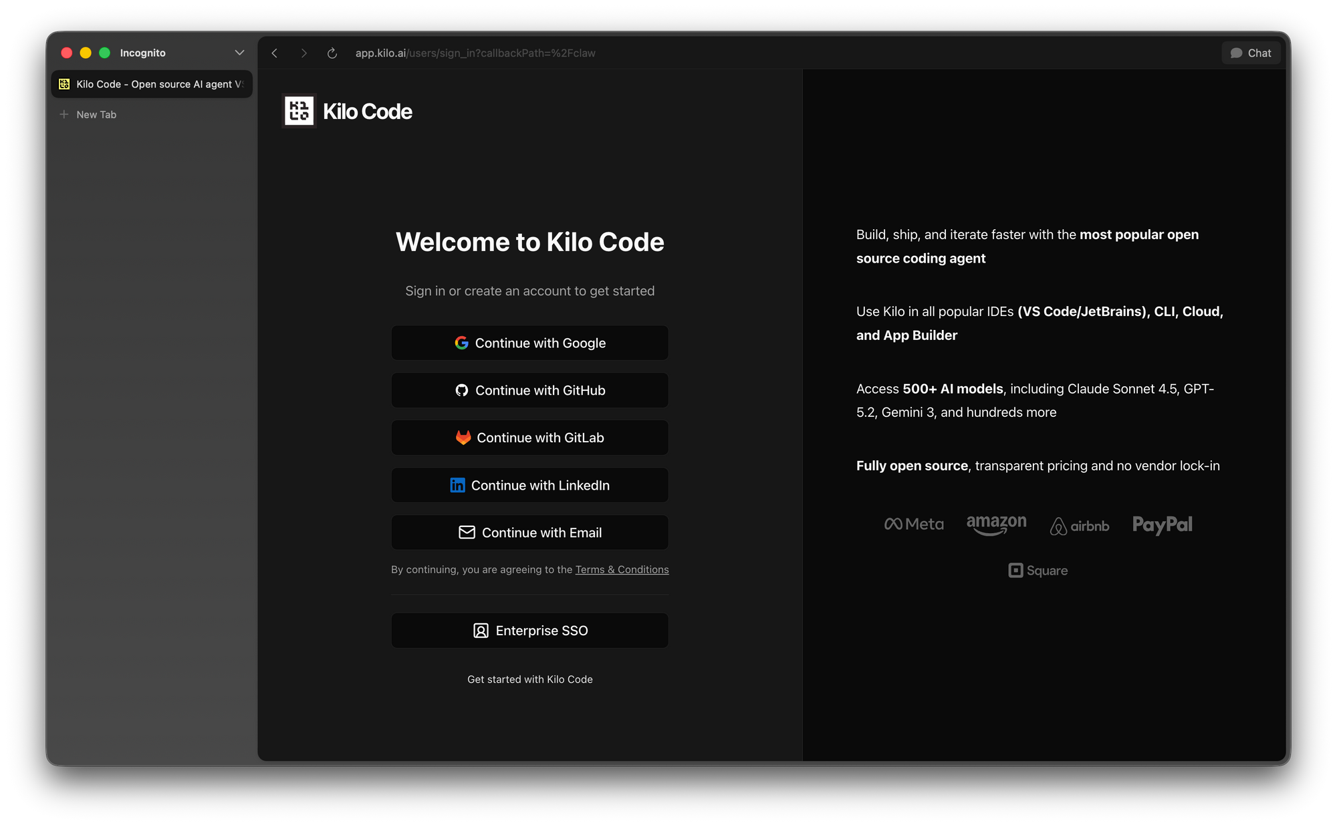Choose Continue with GitLab
Viewport: 1337px width, 827px height.
(529, 438)
